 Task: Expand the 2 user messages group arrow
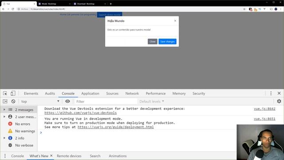(x=4, y=116)
